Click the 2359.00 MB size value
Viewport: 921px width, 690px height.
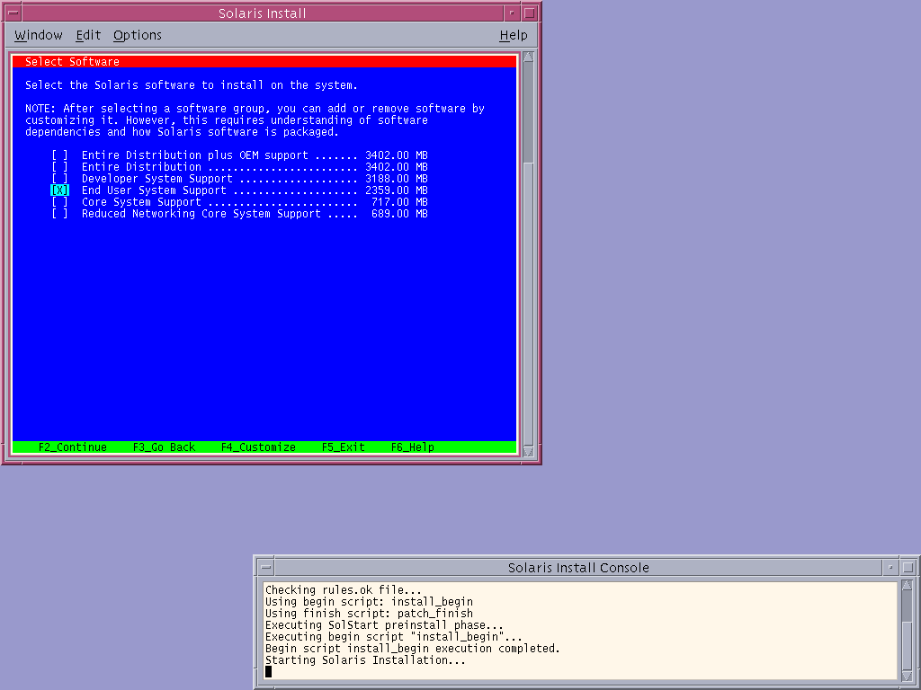click(397, 190)
